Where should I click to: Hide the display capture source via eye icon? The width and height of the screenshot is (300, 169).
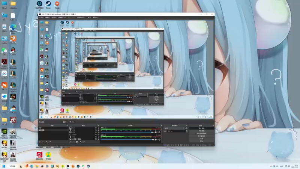[96, 139]
